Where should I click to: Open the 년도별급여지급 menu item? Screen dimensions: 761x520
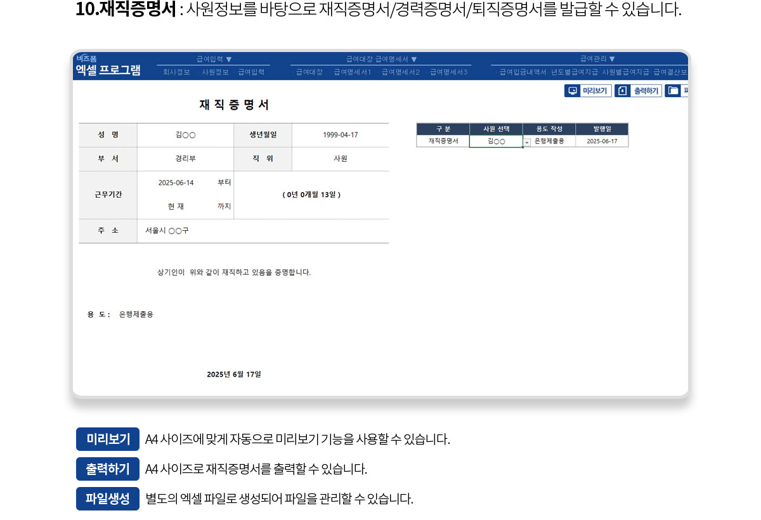pos(574,72)
